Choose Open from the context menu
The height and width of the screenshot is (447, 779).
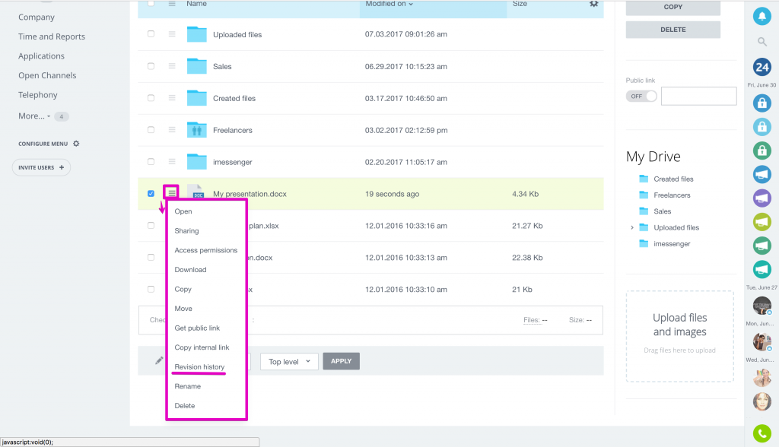pos(183,211)
